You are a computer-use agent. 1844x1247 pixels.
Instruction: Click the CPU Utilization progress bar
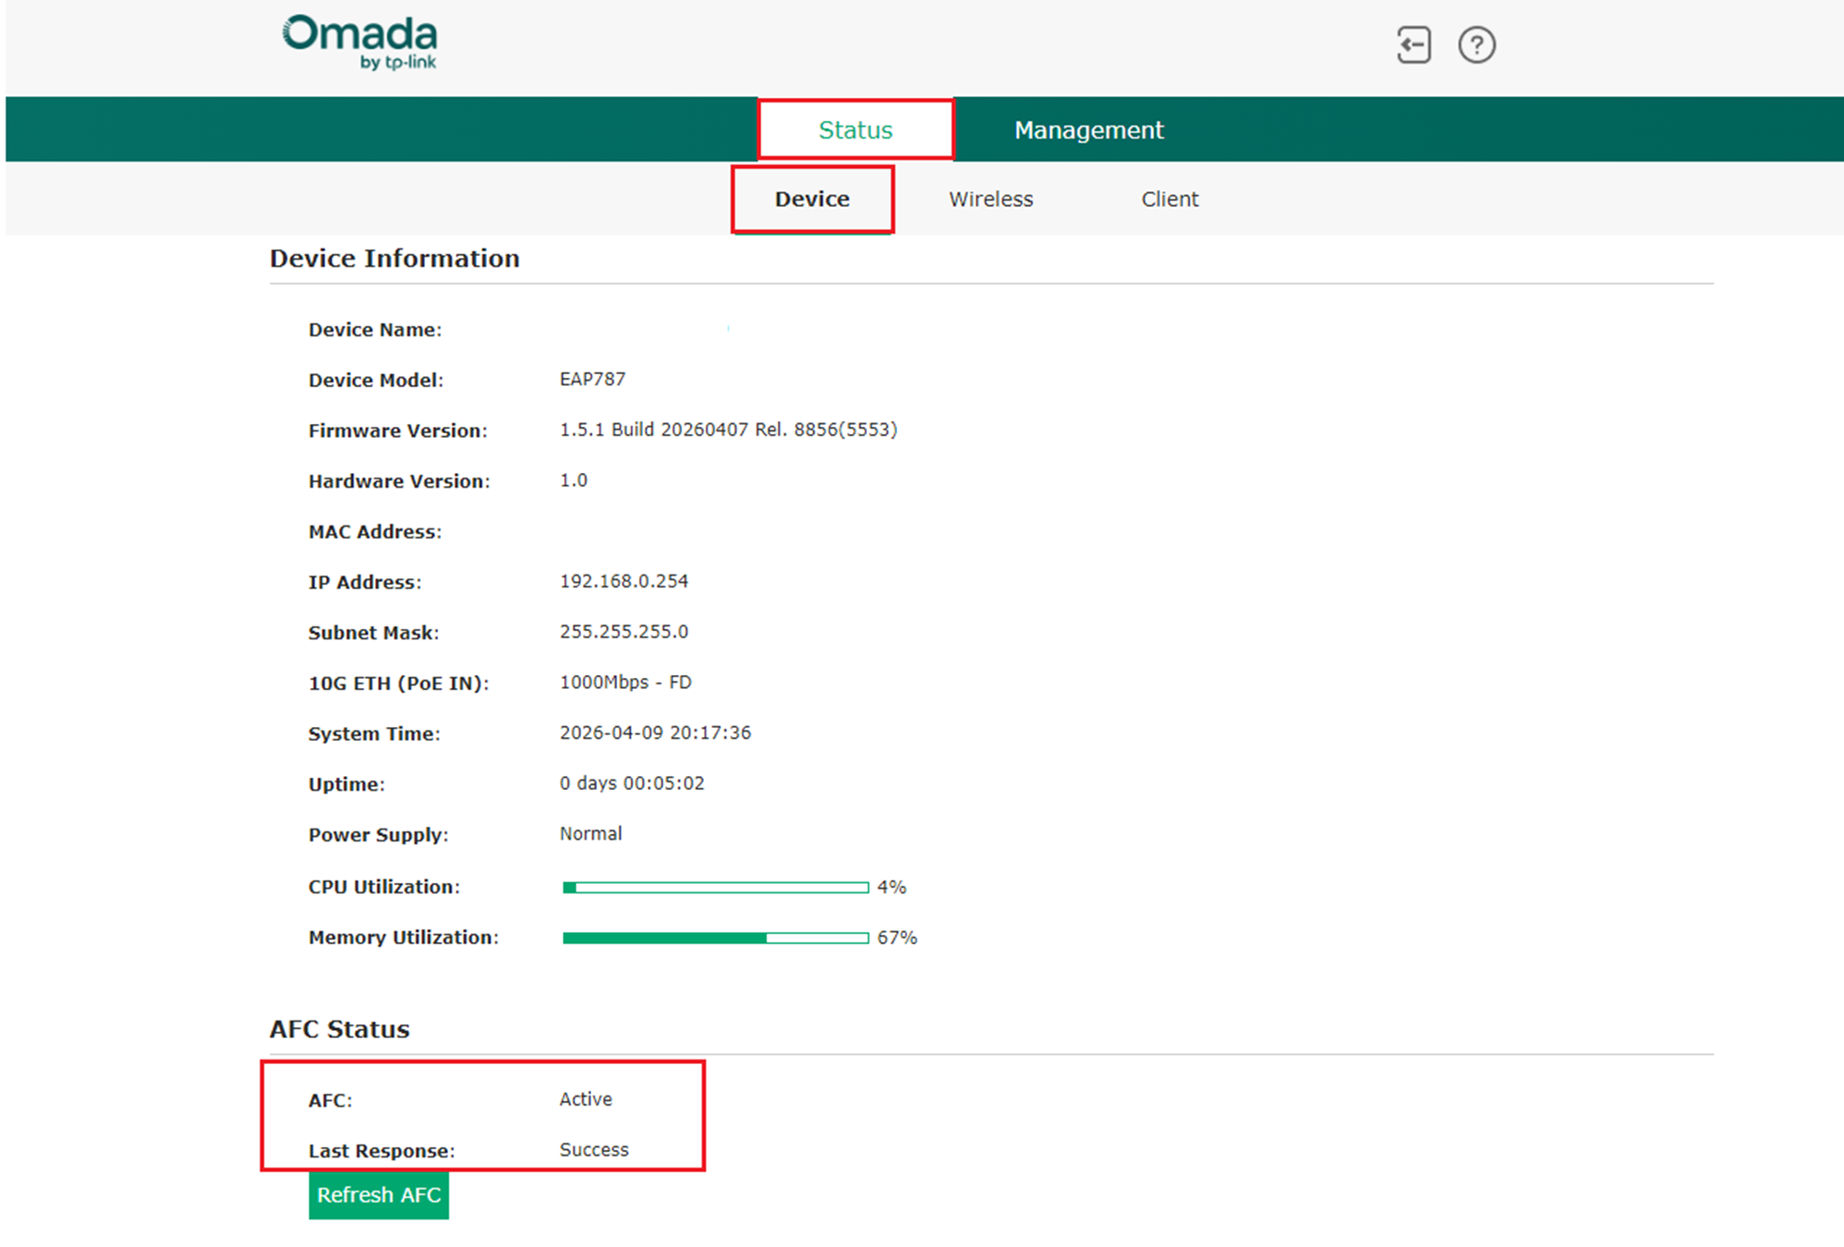(x=716, y=887)
